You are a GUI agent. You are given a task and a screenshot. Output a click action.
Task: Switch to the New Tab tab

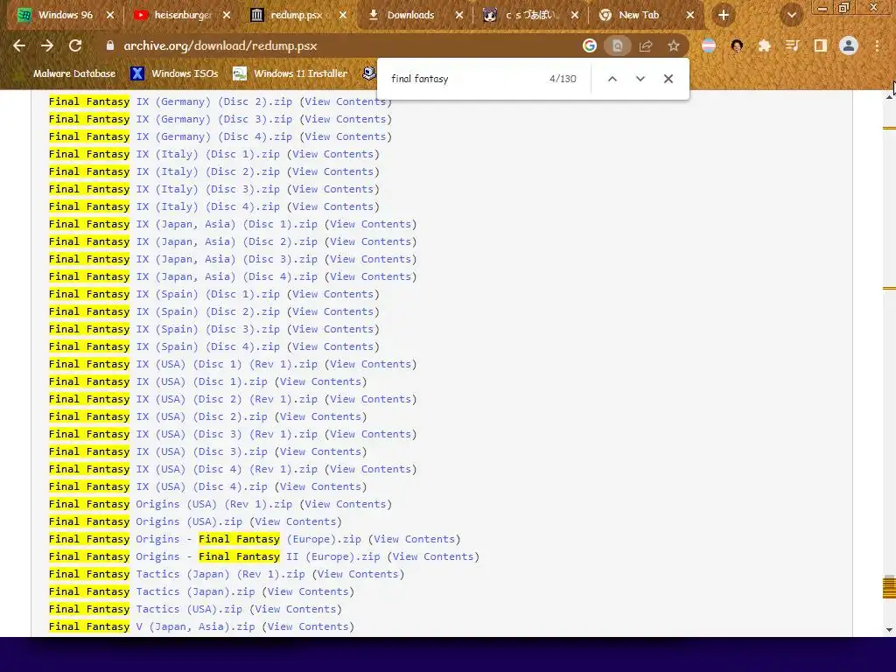[647, 15]
